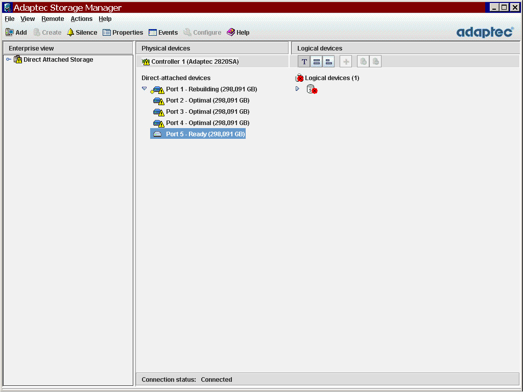This screenshot has height=392, width=523.
Task: Click Port 5 Ready drive icon
Action: point(157,134)
